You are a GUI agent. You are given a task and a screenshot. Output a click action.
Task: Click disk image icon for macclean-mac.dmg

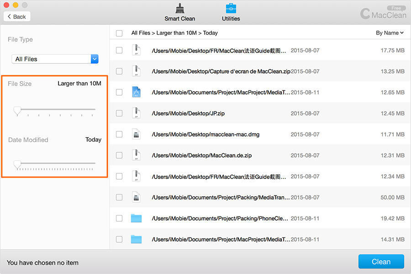point(136,134)
